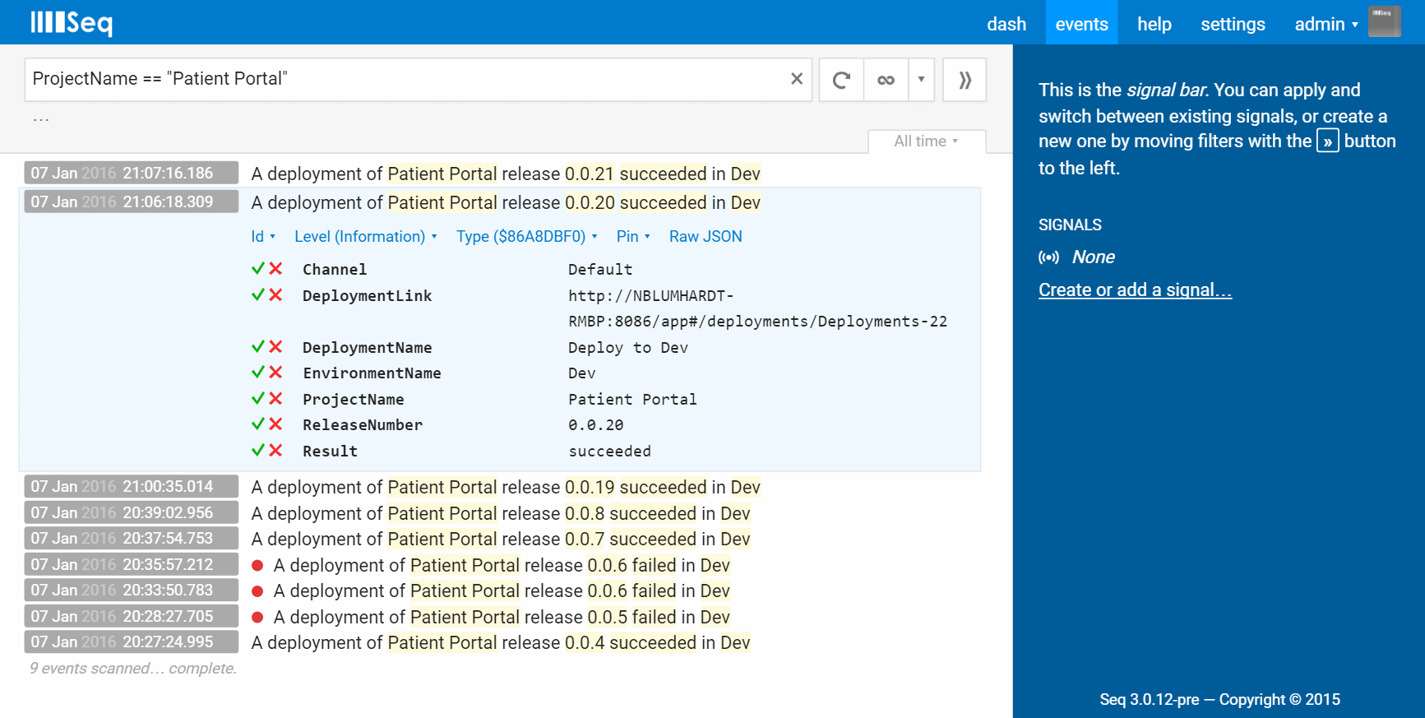Open the Pin dropdown

(633, 237)
